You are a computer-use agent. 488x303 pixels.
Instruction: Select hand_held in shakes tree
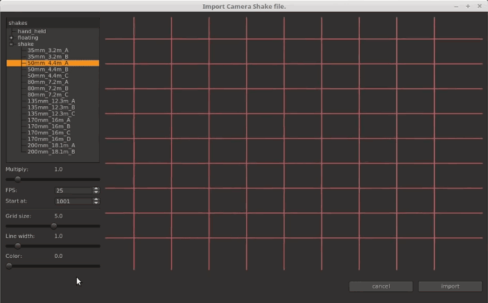(x=31, y=31)
